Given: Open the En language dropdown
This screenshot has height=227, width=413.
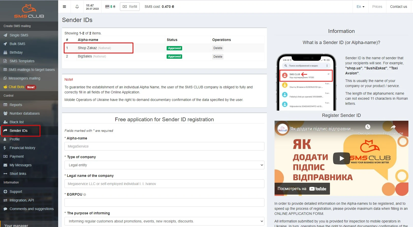Looking at the screenshot, I should coord(360,7).
